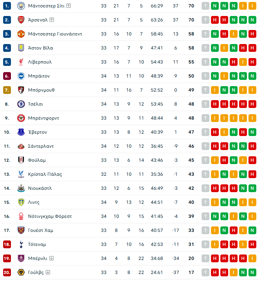This screenshot has width=261, height=281.
Task: Click the Chelsea club crest
Action: click(21, 104)
